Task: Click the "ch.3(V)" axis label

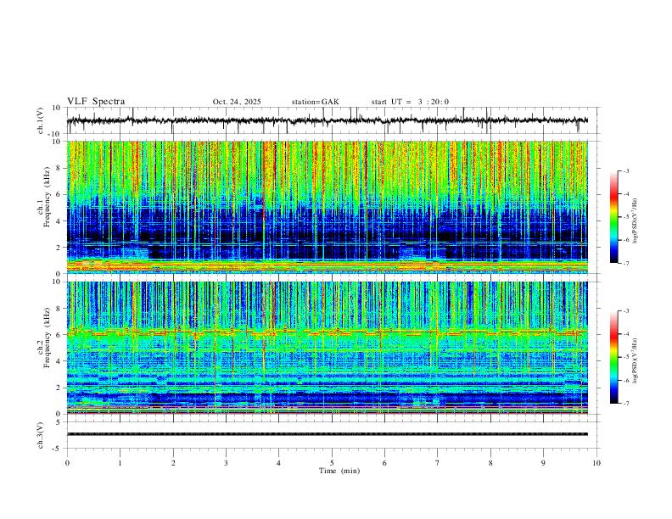Action: [x=41, y=435]
